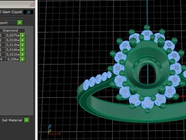
Task: Select the 0,016tw weight cell
Action: (13, 50)
